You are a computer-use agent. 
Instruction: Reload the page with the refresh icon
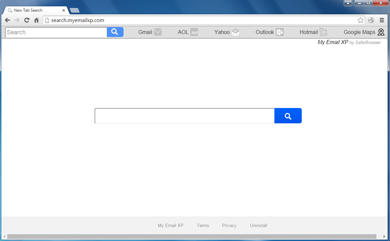(27, 20)
